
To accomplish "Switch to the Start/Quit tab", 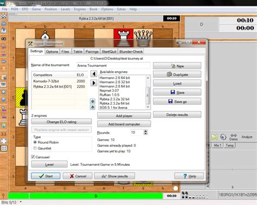I will [x=109, y=52].
